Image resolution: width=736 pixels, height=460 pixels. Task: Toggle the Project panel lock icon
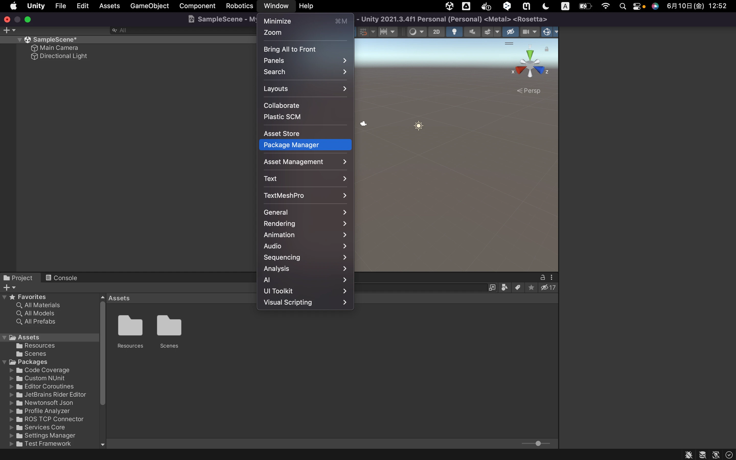(543, 278)
